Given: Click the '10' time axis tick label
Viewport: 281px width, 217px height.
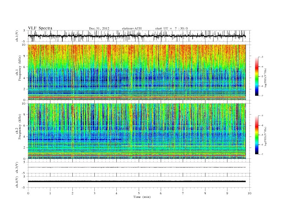Looking at the screenshot, I should (x=249, y=193).
